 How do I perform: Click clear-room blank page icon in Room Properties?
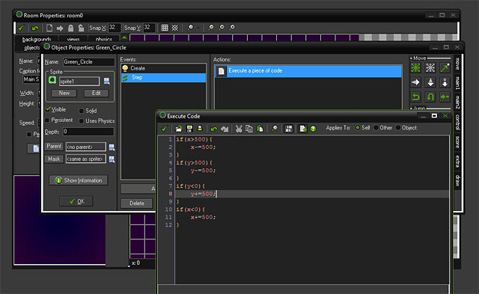49,28
